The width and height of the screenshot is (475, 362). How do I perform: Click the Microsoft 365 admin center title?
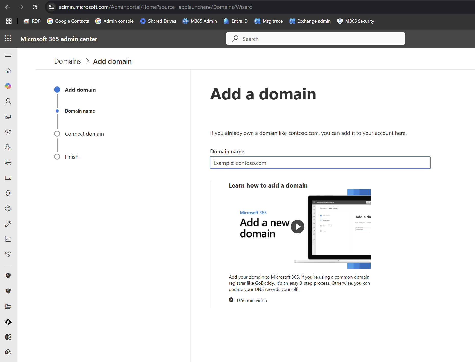pyautogui.click(x=59, y=39)
